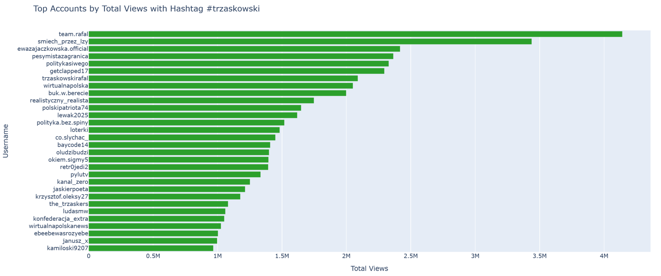Select the bar for buk.w.berecie
This screenshot has width=661, height=276.
[217, 93]
